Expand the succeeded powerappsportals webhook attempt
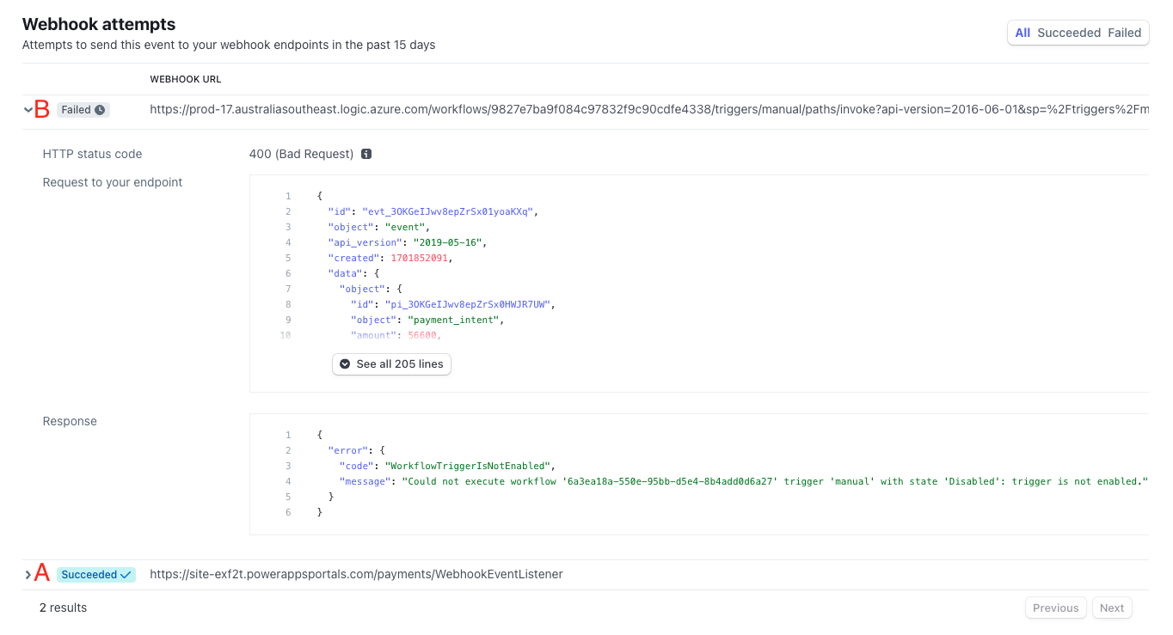 (27, 573)
